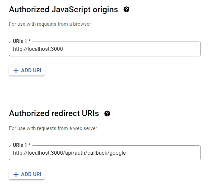Focus the JavaScript origins URIs 1 field
The height and width of the screenshot is (186, 222).
coord(105,49)
